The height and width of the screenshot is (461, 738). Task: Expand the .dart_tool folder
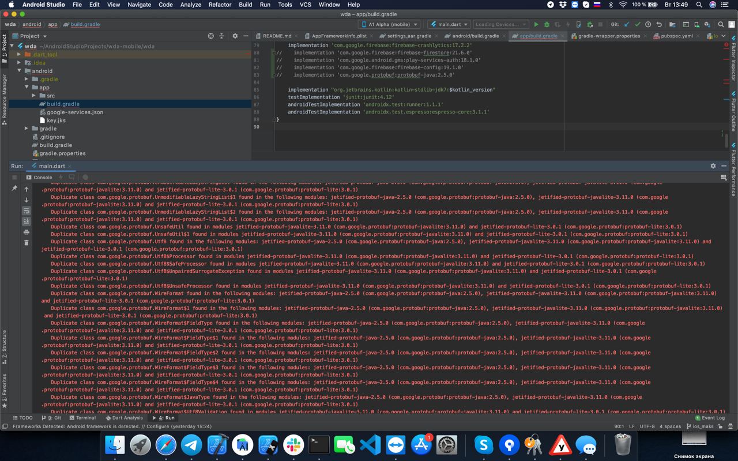(x=20, y=54)
